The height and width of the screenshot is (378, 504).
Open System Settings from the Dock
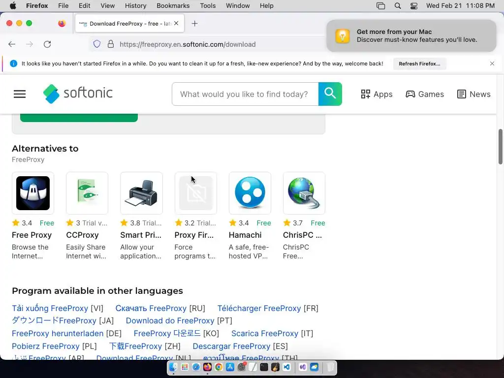tap(241, 367)
